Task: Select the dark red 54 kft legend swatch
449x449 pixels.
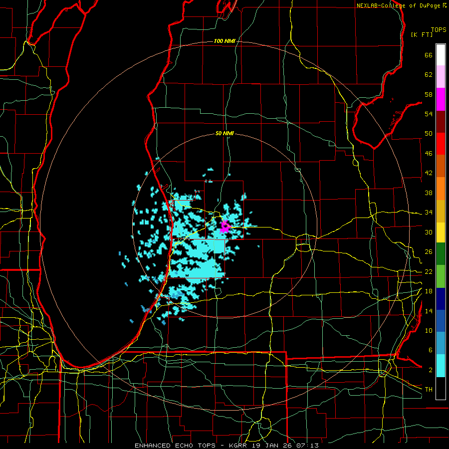Action: coord(441,122)
